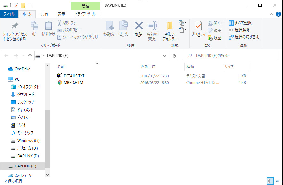
Task: Collapse the ribbon with the chevron
Action: point(271,14)
